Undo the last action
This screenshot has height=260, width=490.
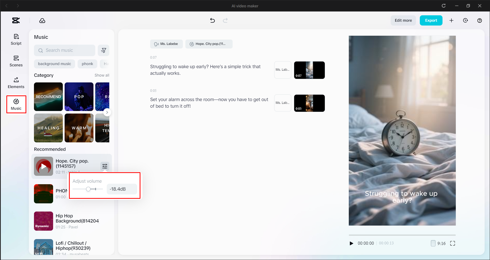click(212, 20)
